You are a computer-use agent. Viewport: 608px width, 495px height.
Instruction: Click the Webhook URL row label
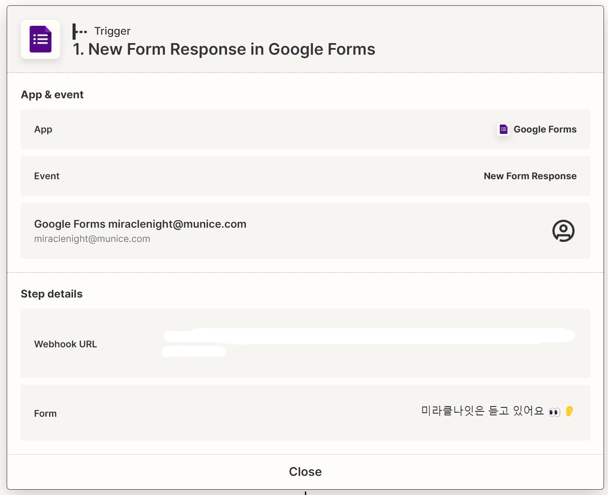(65, 344)
